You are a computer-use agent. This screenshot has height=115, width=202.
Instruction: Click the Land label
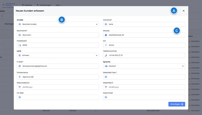click(19, 51)
